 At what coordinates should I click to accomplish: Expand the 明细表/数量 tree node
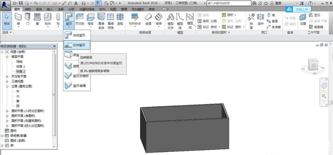[x=2, y=136]
